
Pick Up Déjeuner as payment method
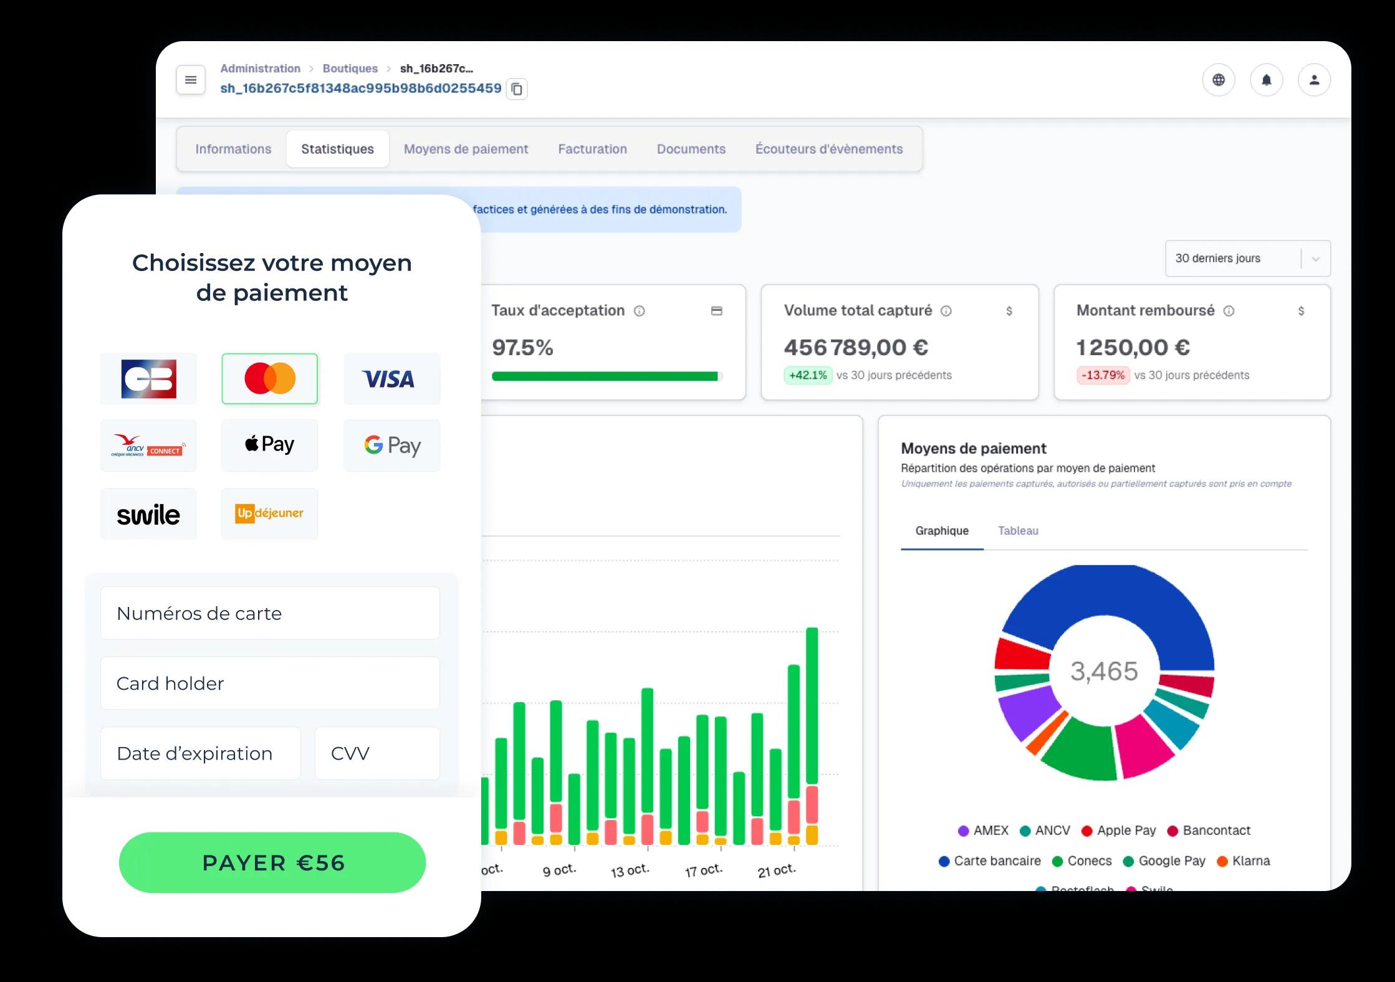pyautogui.click(x=269, y=514)
